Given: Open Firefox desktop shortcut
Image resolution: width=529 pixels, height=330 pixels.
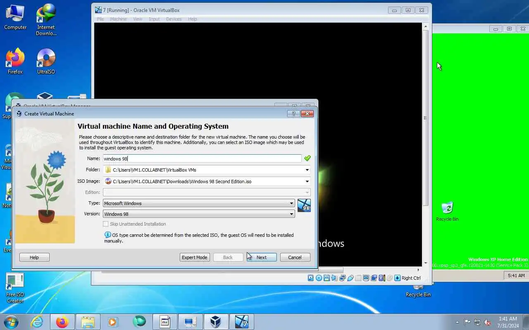Looking at the screenshot, I should [x=15, y=62].
